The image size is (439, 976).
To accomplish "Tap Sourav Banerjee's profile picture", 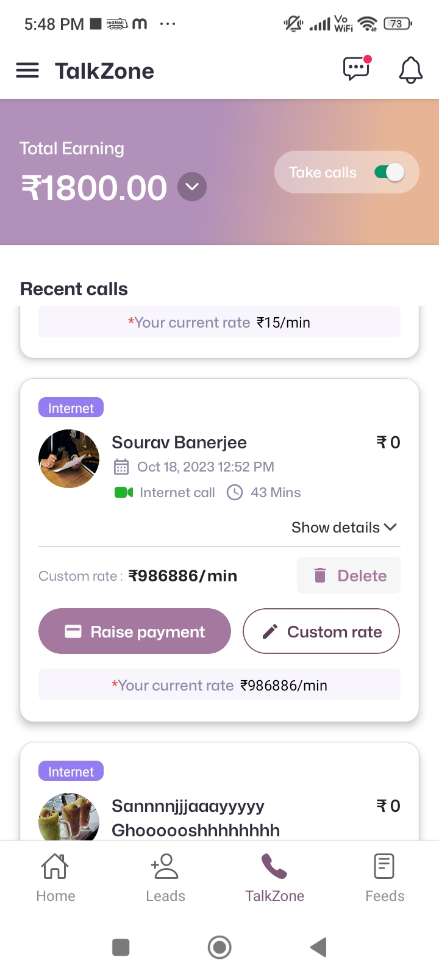I will point(69,459).
